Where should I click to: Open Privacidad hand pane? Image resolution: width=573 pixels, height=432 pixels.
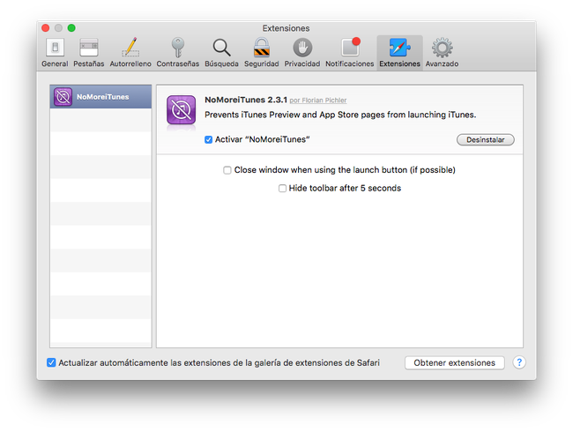302,53
